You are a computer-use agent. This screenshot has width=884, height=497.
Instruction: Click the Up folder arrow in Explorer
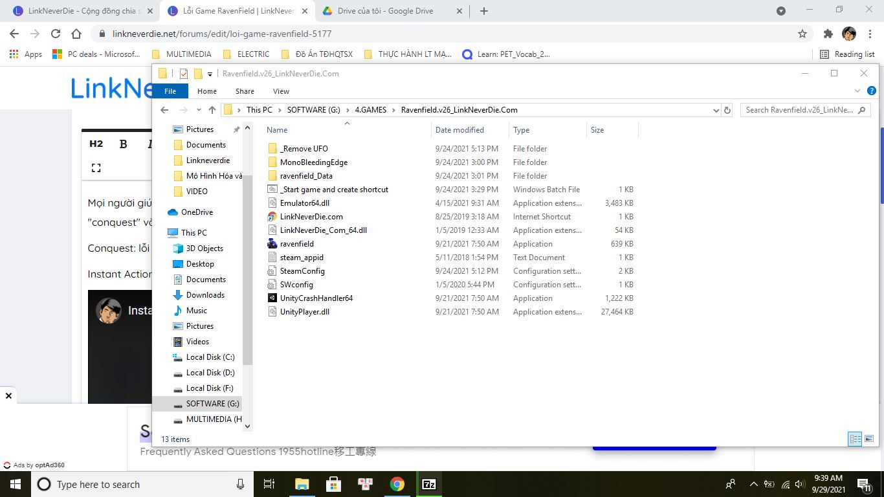pyautogui.click(x=212, y=110)
